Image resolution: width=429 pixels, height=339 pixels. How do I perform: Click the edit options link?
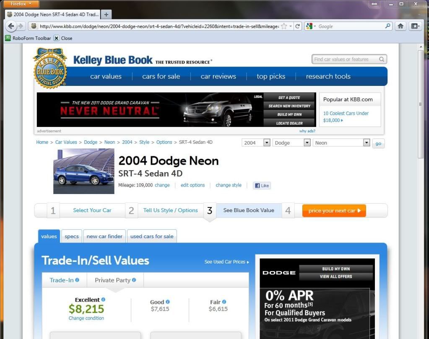192,185
